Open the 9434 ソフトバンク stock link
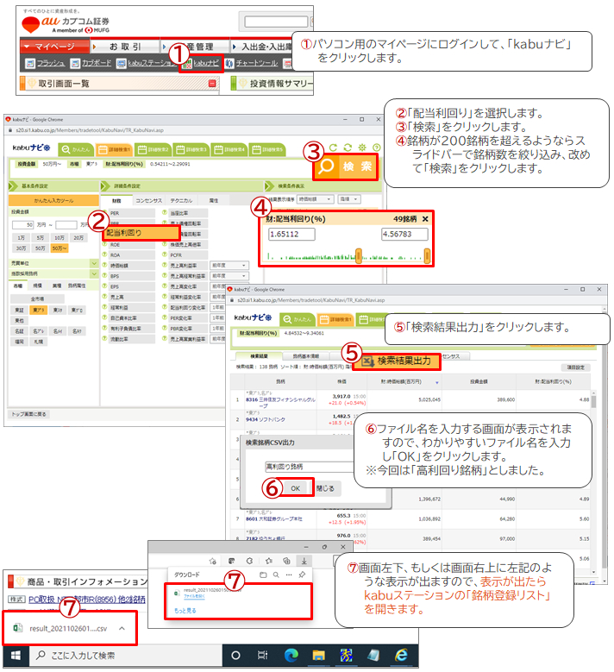 coord(266,419)
